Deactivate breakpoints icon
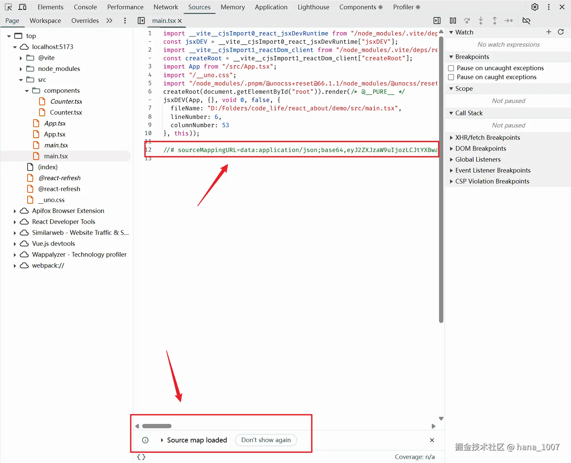This screenshot has height=463, width=571. pos(526,21)
